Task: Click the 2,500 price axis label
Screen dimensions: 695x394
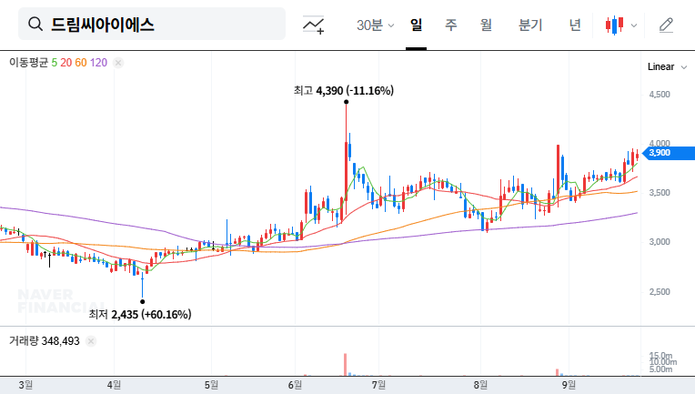Action: tap(660, 291)
